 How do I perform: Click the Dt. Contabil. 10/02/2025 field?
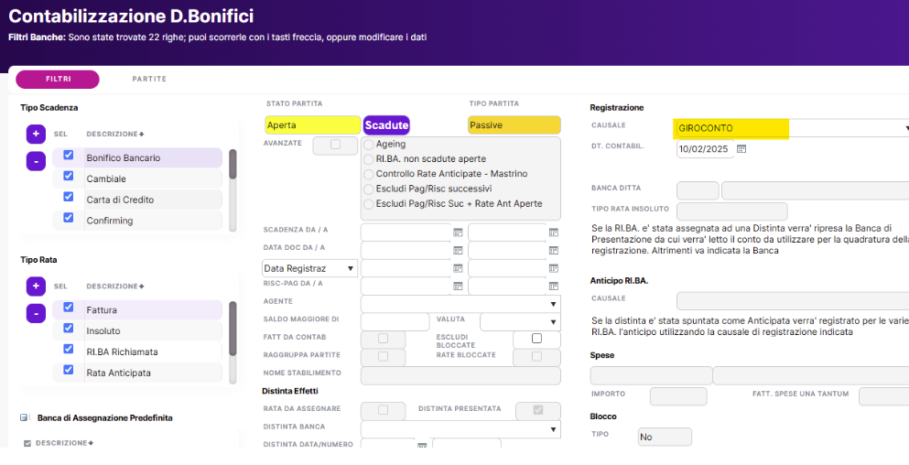click(705, 149)
